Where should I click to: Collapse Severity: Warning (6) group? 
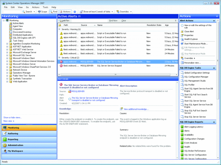pos(59,29)
